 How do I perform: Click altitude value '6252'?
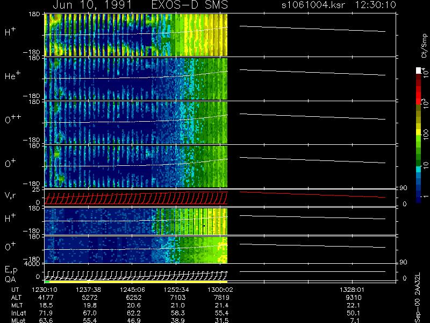pos(134,298)
